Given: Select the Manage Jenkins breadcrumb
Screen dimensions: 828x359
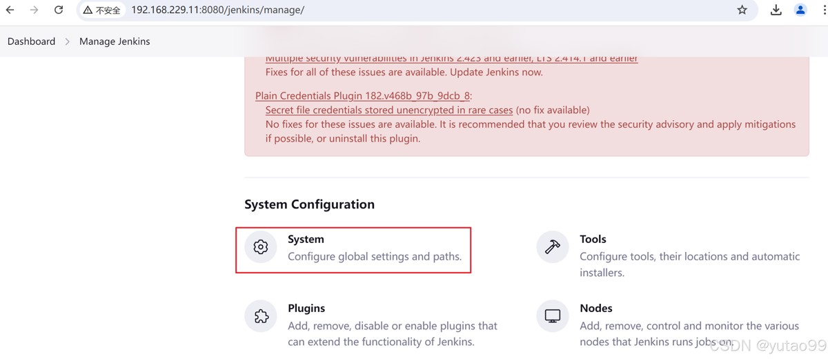Looking at the screenshot, I should click(115, 41).
